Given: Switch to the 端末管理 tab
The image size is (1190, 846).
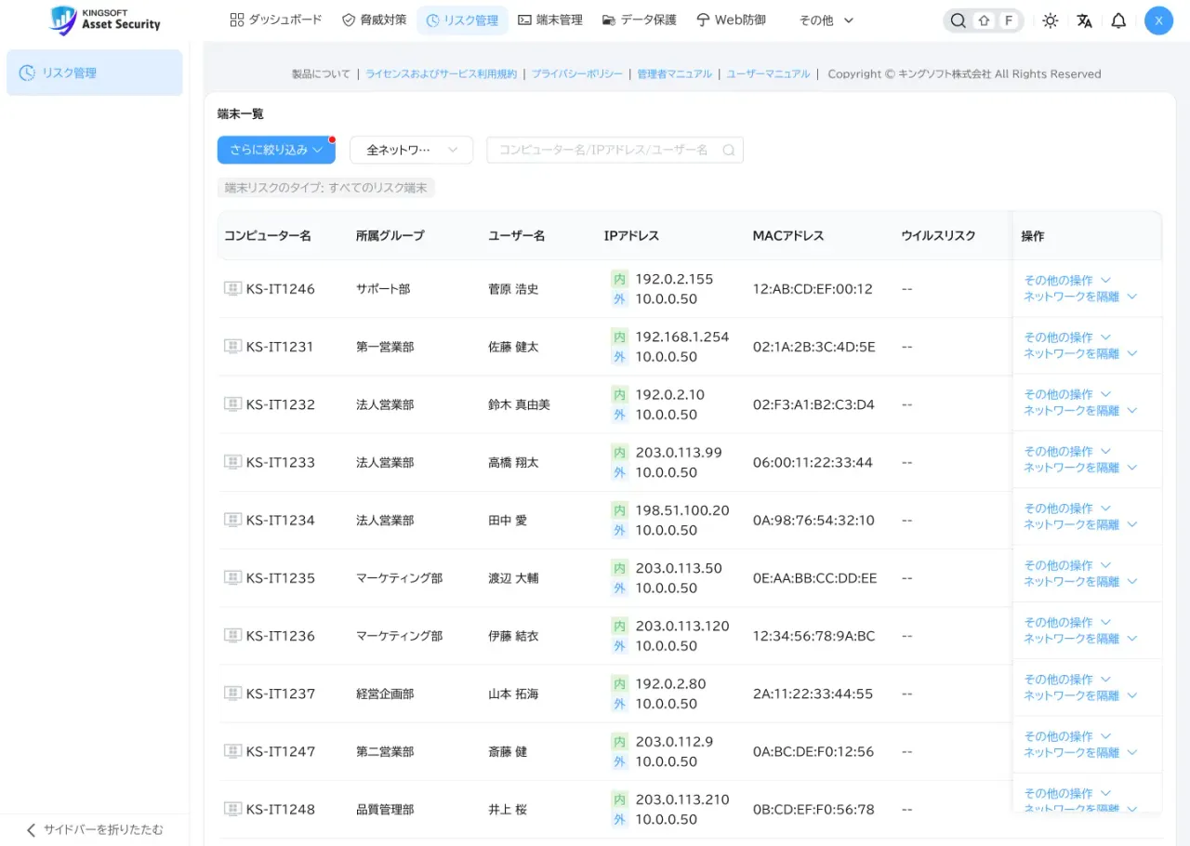Looking at the screenshot, I should [x=550, y=20].
